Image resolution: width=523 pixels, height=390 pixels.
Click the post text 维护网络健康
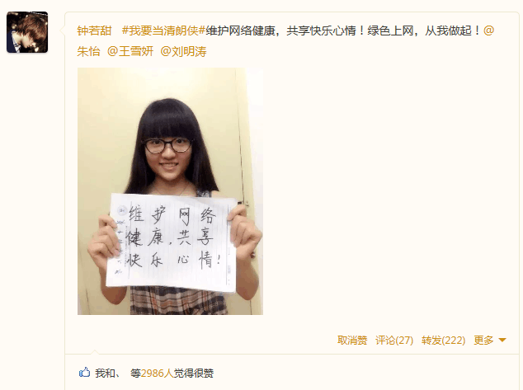(x=241, y=31)
